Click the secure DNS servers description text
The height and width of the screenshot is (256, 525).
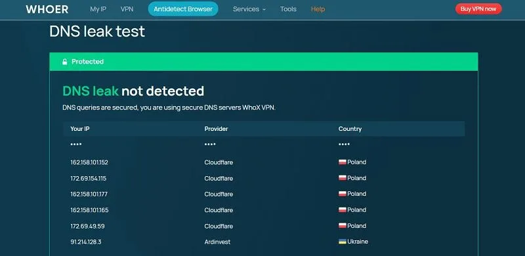click(x=169, y=108)
